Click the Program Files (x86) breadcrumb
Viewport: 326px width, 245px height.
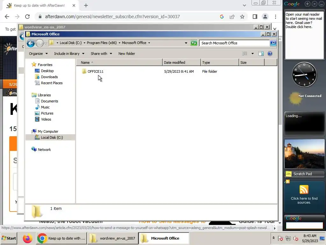(102, 43)
